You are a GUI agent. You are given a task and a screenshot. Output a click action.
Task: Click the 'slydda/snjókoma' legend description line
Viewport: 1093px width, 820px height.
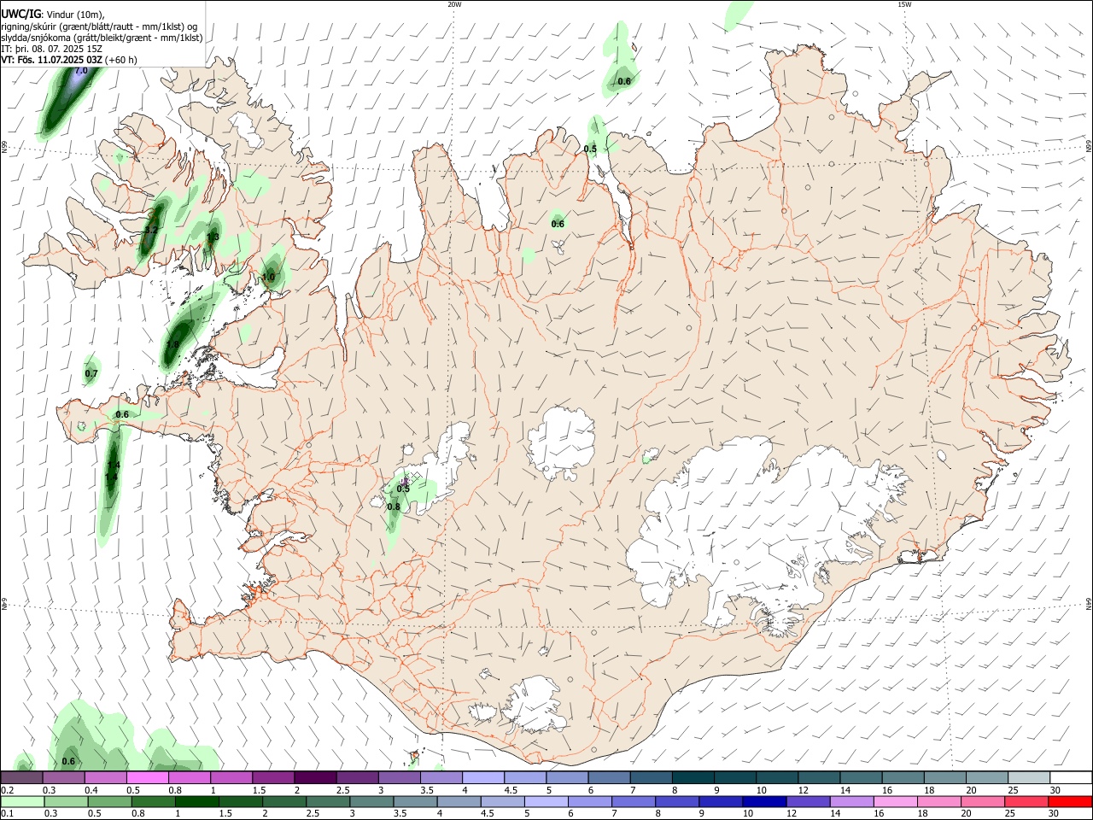[x=102, y=38]
